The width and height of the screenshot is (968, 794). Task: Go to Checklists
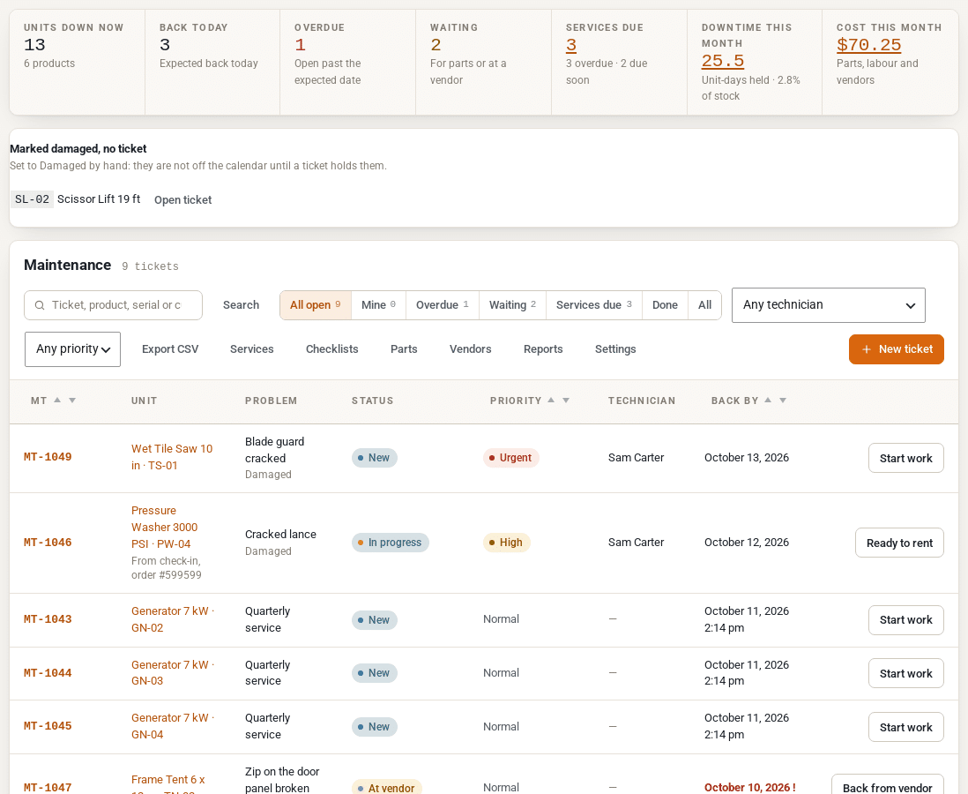point(332,349)
